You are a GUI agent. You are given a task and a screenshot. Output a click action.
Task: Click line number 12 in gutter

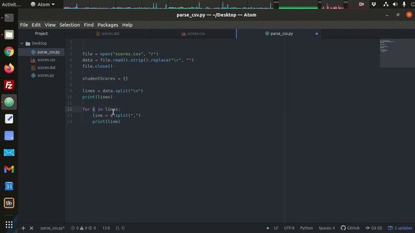[x=69, y=109]
